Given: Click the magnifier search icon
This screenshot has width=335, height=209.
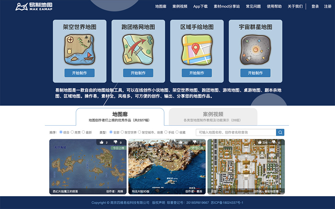Looking at the screenshot, I should coord(280,132).
